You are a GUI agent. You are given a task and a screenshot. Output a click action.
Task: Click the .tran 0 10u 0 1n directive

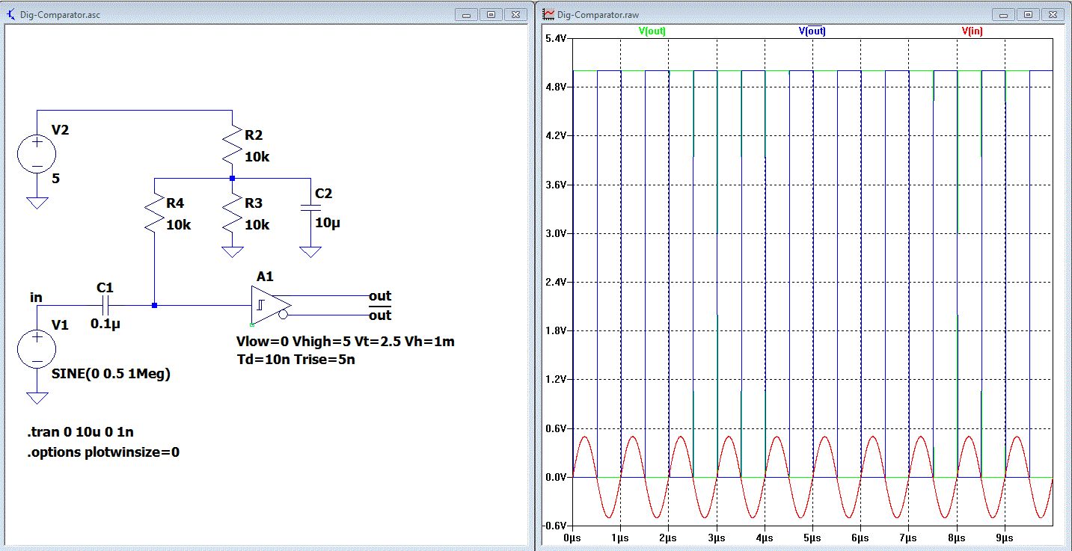[81, 431]
